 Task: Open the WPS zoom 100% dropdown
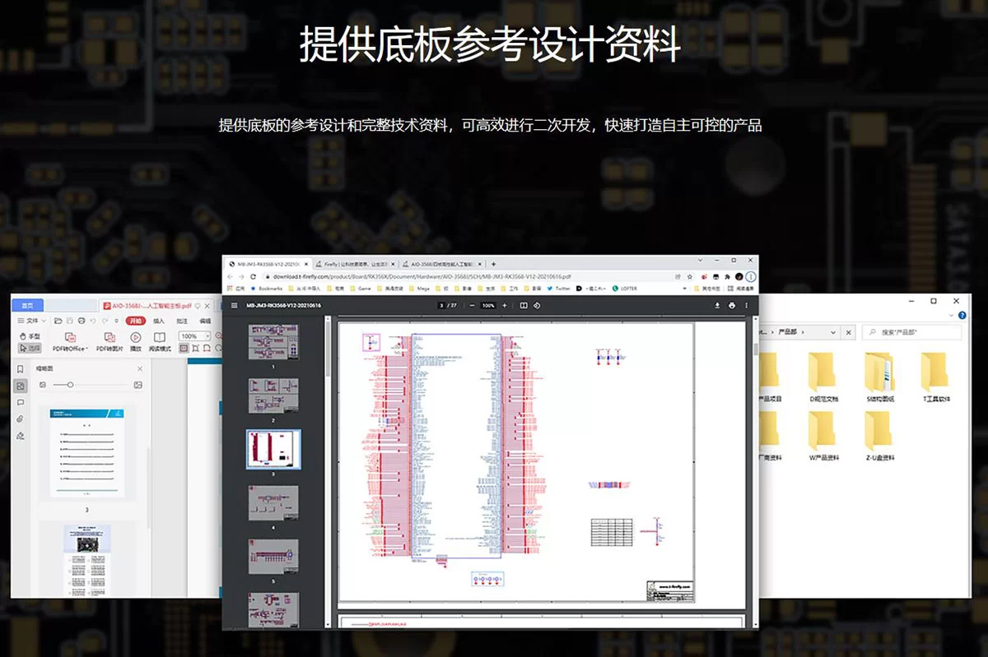(x=194, y=336)
